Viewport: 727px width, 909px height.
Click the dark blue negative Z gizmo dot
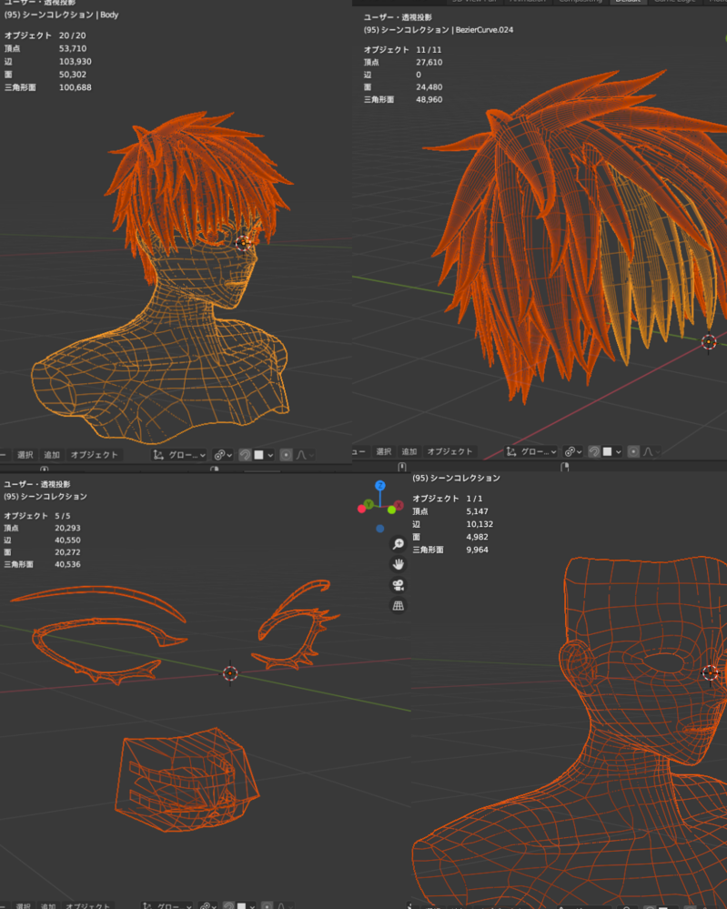click(x=379, y=528)
